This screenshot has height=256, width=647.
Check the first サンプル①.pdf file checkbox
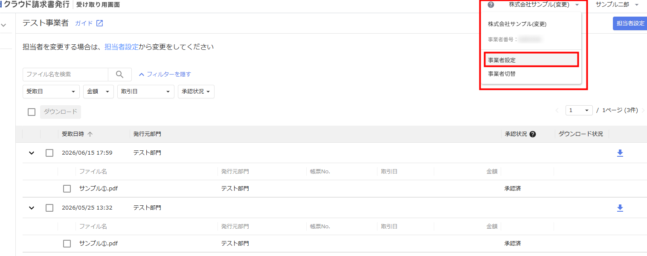pos(67,189)
